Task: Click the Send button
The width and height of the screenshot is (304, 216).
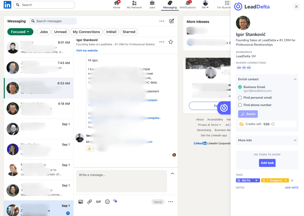Action: pos(158,202)
